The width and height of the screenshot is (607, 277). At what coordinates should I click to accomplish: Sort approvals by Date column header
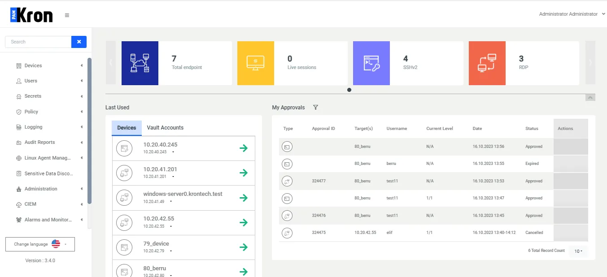coord(477,129)
